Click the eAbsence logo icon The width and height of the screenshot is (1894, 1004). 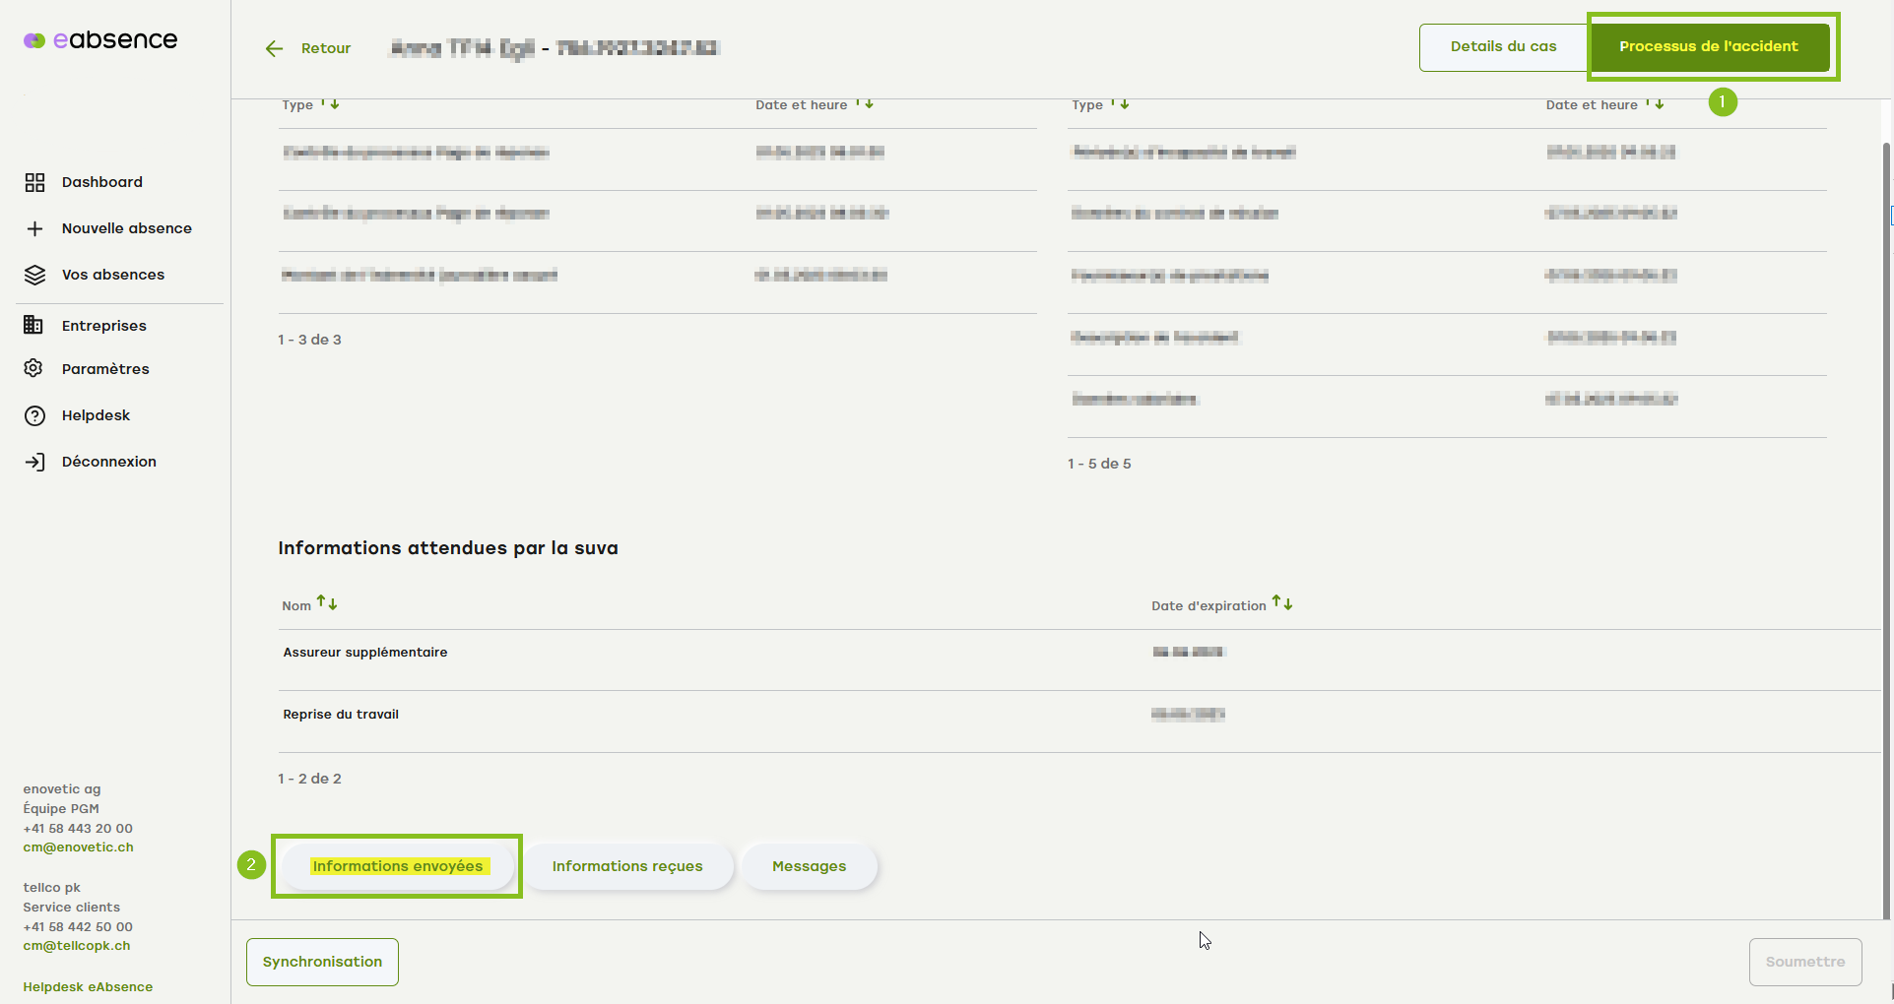pos(34,40)
